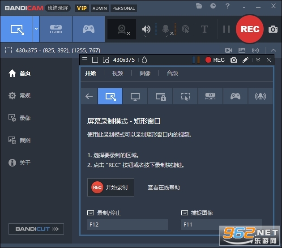Launch BANDICUT from the sidebar button

(36, 229)
